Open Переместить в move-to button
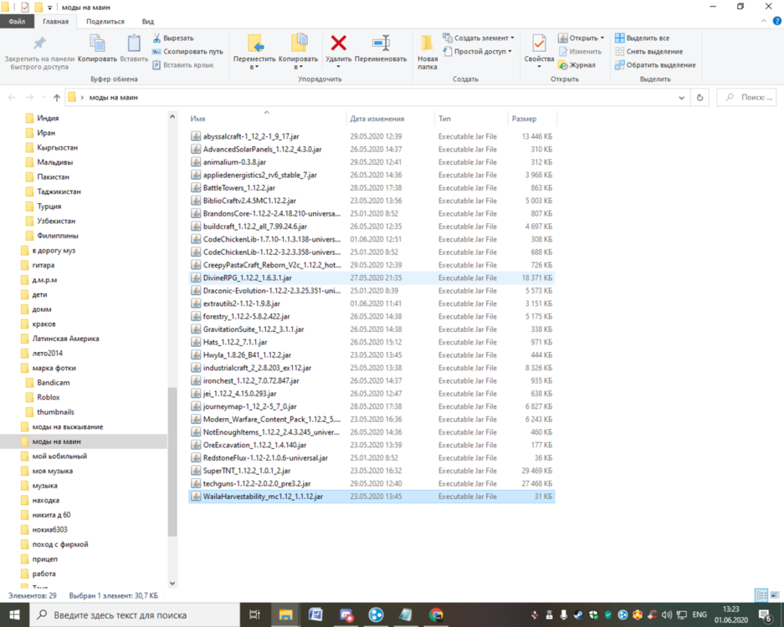784x627 pixels. (x=254, y=52)
